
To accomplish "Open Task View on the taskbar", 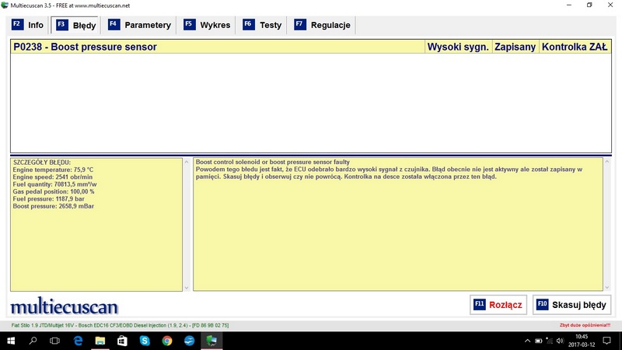I will [54, 341].
